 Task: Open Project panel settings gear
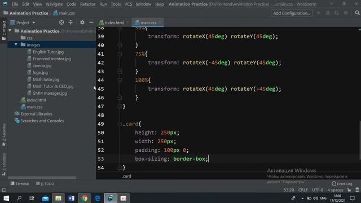82,23
